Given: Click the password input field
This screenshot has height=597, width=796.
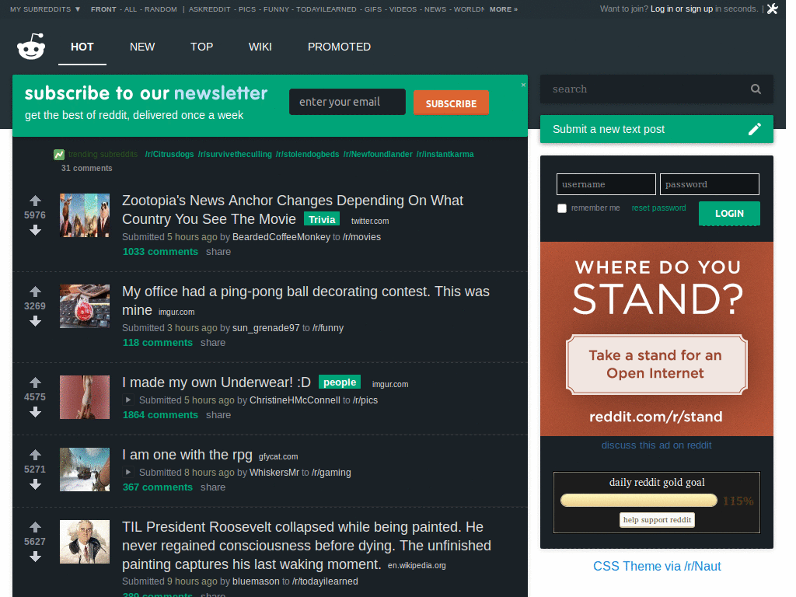Looking at the screenshot, I should [x=709, y=184].
